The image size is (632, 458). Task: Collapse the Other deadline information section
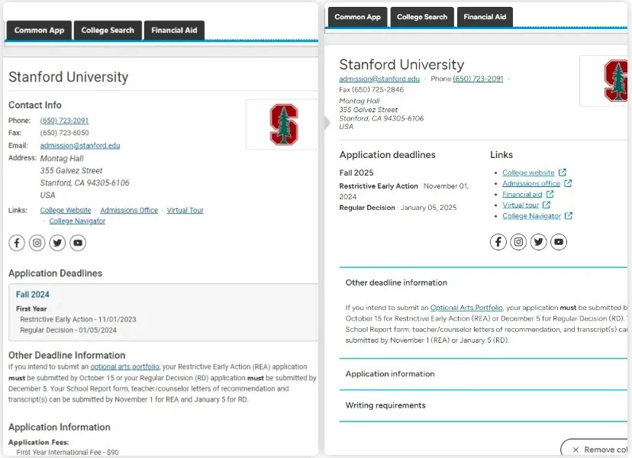tap(396, 282)
